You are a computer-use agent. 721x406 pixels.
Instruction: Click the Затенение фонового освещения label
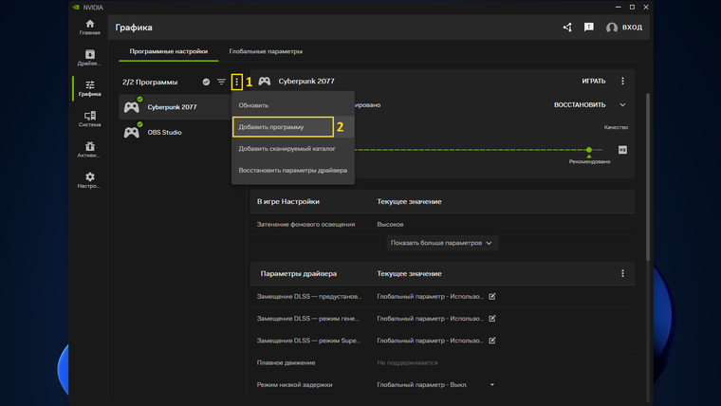tap(305, 225)
